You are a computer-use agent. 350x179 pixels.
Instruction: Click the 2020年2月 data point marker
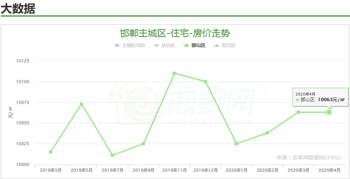point(267,133)
